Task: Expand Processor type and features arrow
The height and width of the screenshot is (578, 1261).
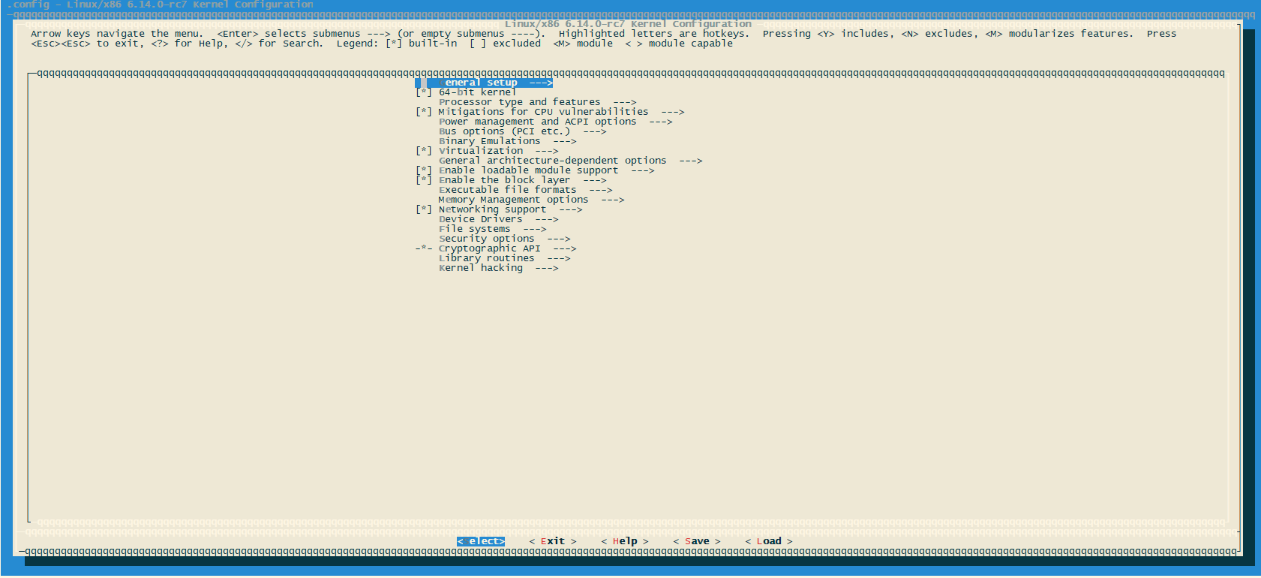Action: point(624,102)
